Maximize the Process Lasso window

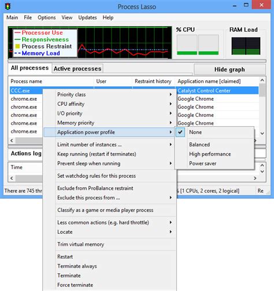(x=246, y=5)
